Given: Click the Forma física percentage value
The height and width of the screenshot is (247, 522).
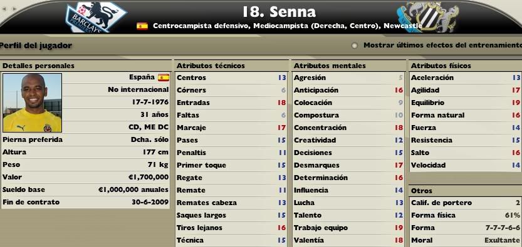Looking at the screenshot, I should [x=513, y=215].
